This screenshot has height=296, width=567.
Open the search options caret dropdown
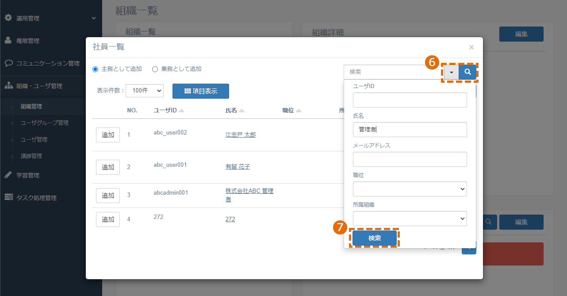452,72
